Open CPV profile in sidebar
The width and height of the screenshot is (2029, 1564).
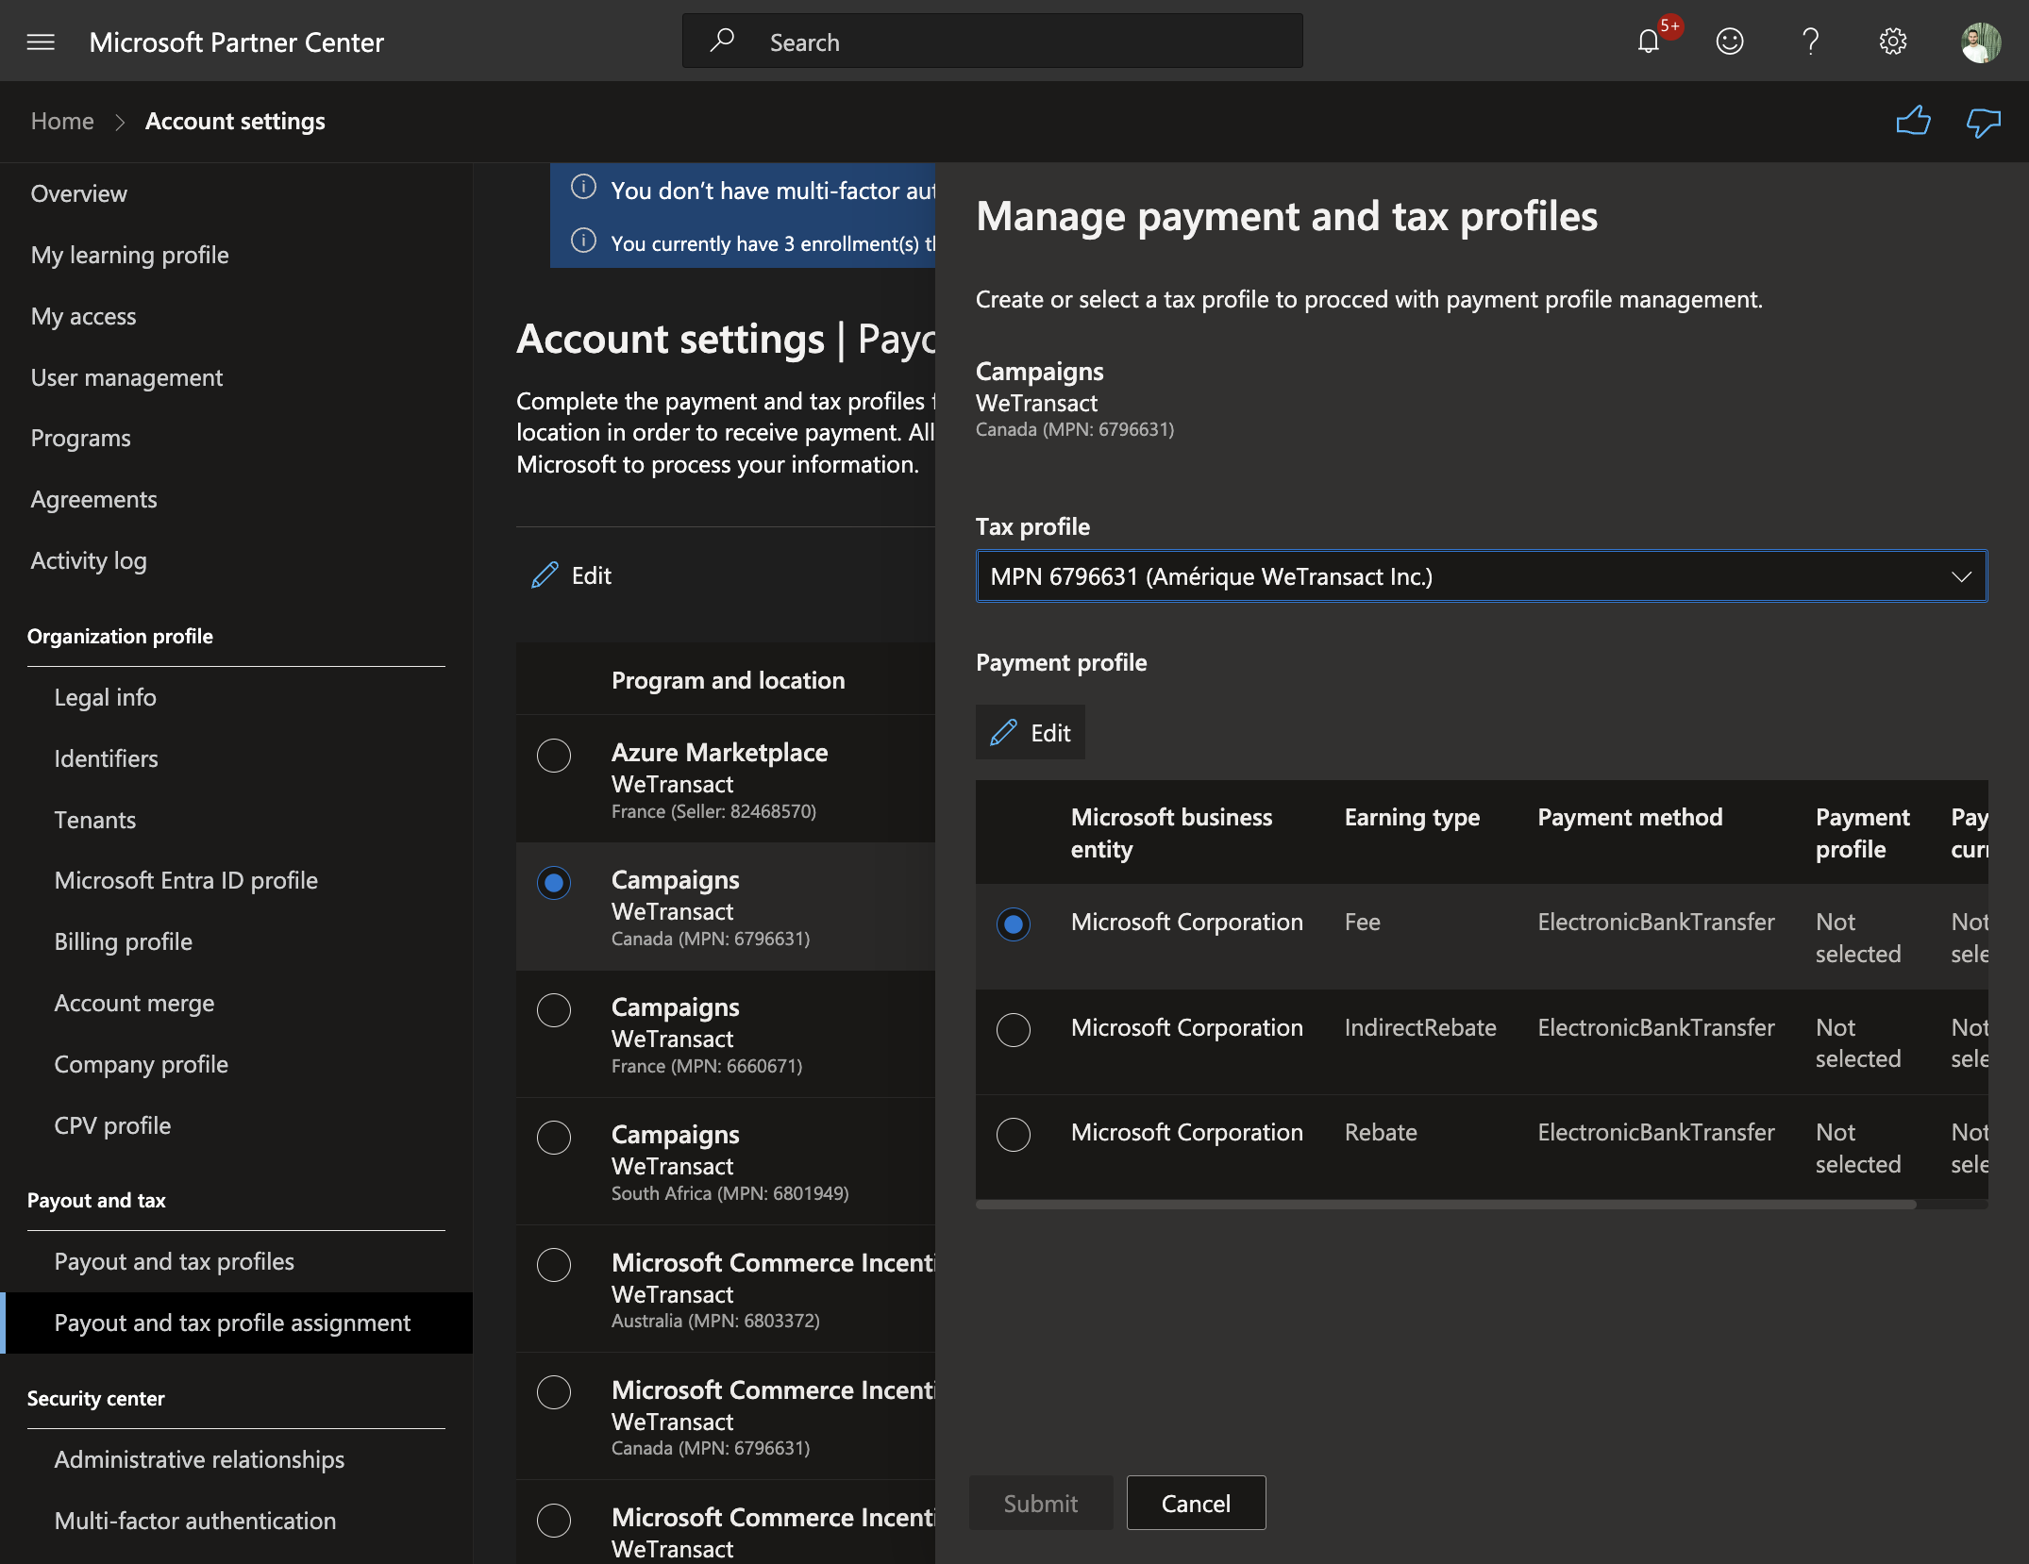[x=113, y=1125]
